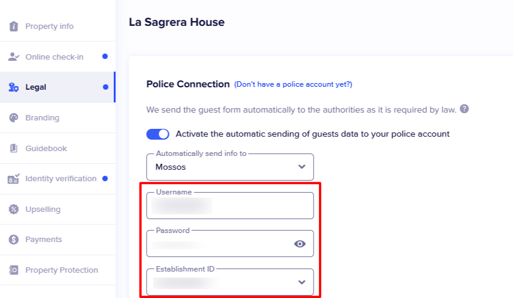Show password with the eye icon
Image resolution: width=513 pixels, height=298 pixels.
click(x=300, y=244)
